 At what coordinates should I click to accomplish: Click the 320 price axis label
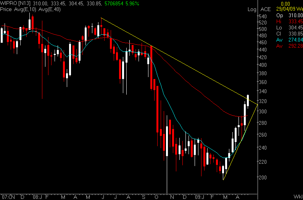click(x=263, y=101)
